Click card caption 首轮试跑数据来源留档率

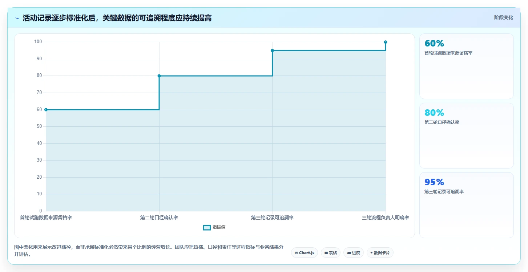448,53
